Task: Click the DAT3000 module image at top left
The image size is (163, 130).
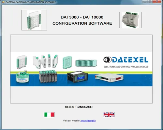Action: [34, 20]
